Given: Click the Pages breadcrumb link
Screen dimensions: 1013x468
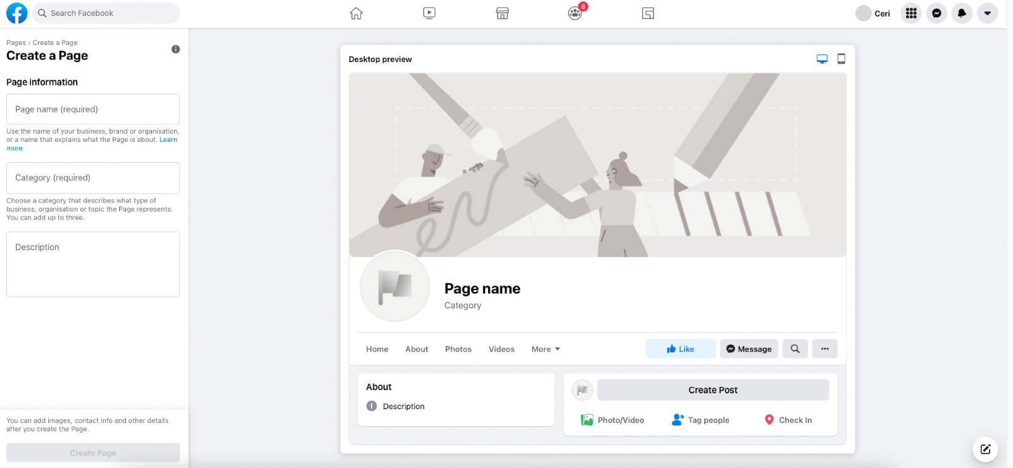Looking at the screenshot, I should point(16,43).
